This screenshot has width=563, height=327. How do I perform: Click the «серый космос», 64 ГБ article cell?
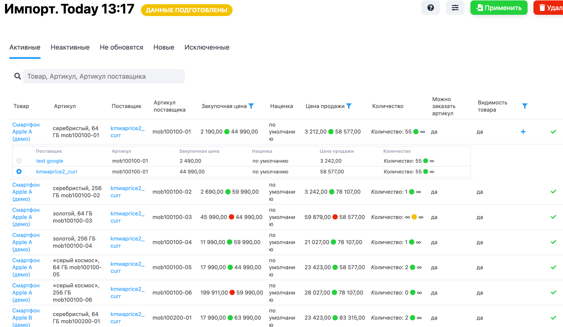point(77,267)
